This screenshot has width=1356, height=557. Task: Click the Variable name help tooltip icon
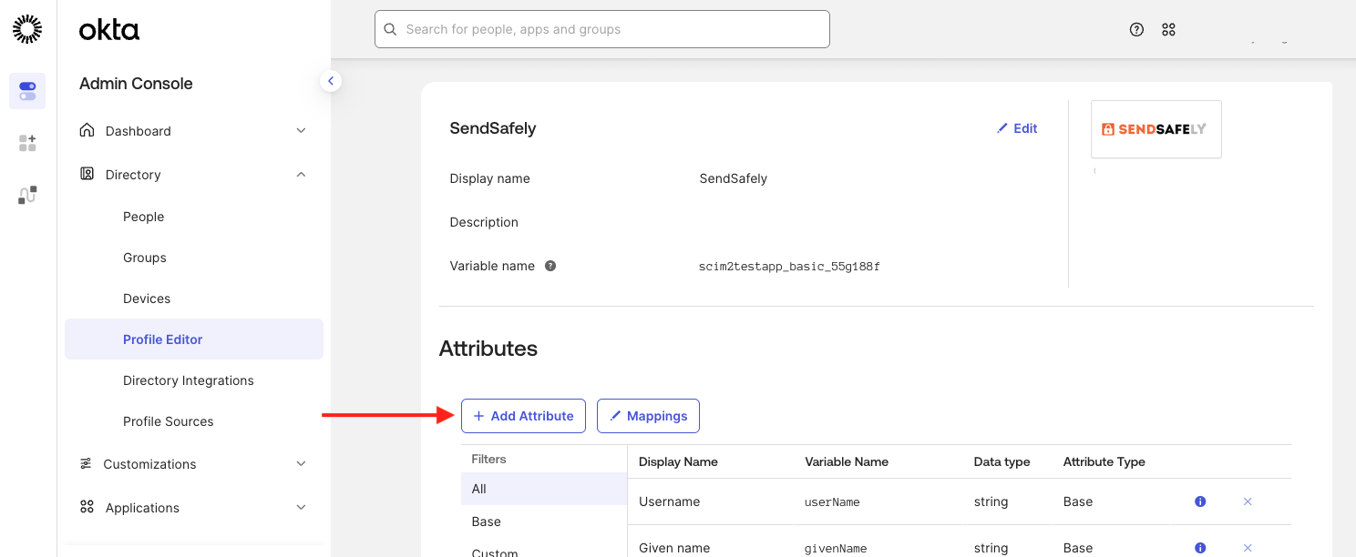point(550,266)
